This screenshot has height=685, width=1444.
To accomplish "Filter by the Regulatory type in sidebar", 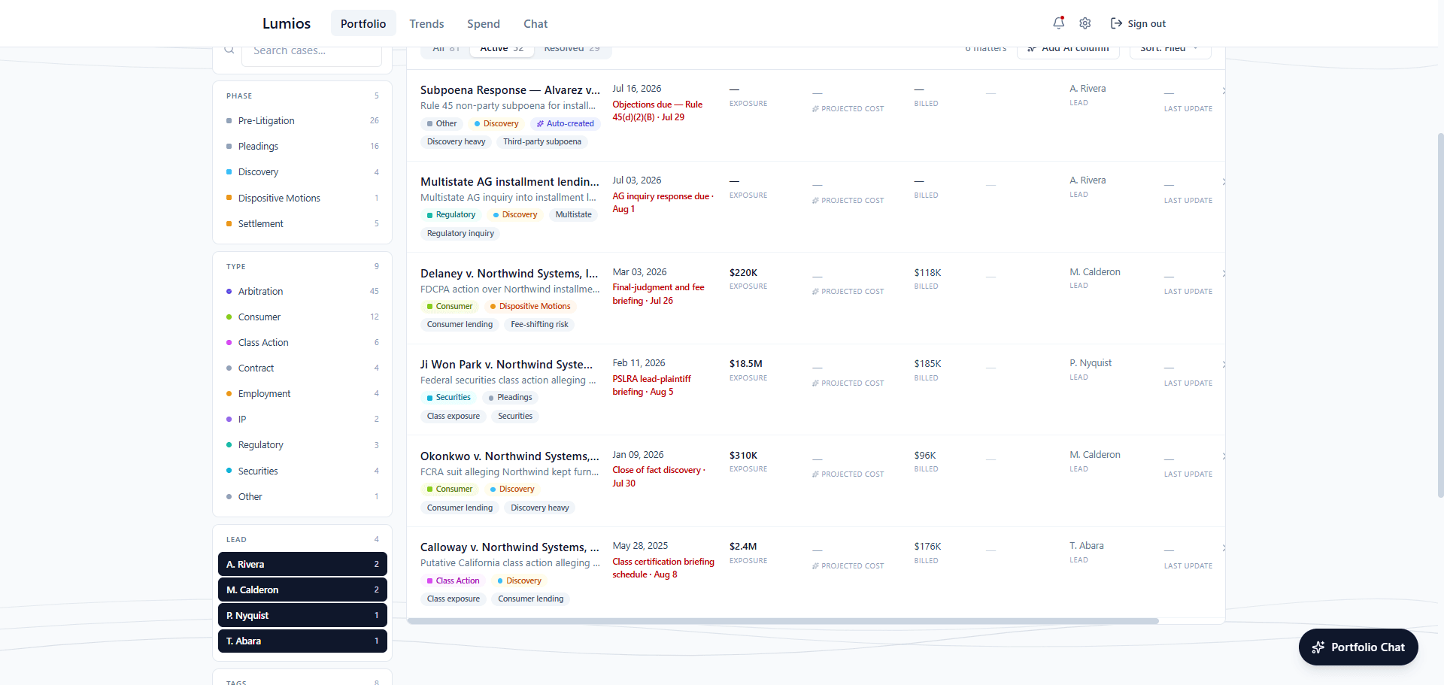I will click(302, 444).
